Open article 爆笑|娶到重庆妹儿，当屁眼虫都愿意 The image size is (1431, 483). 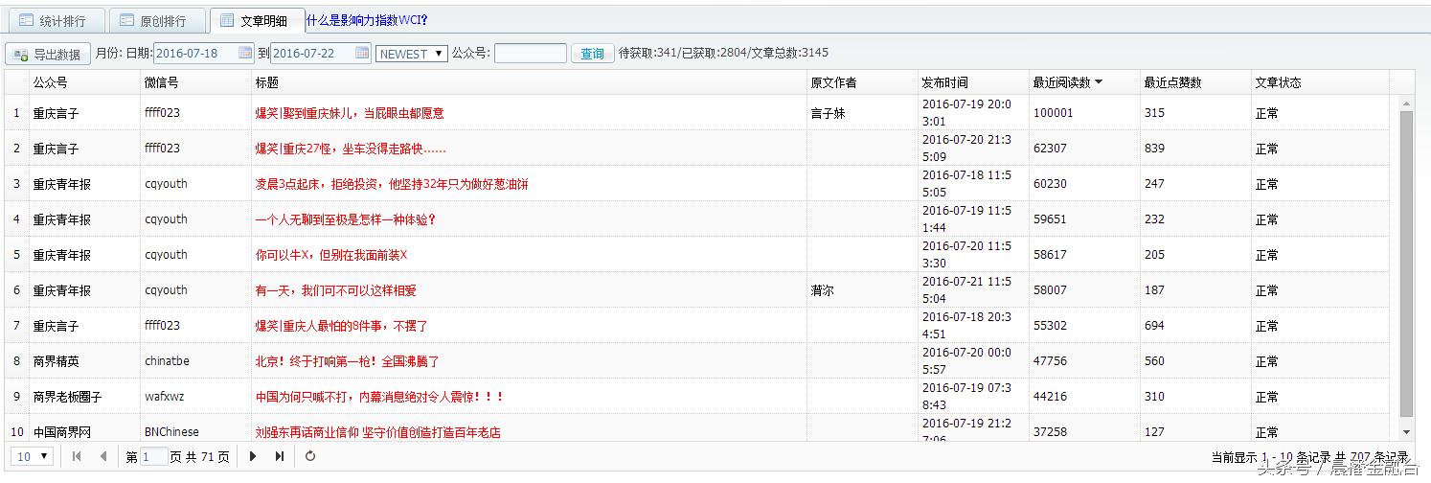350,113
